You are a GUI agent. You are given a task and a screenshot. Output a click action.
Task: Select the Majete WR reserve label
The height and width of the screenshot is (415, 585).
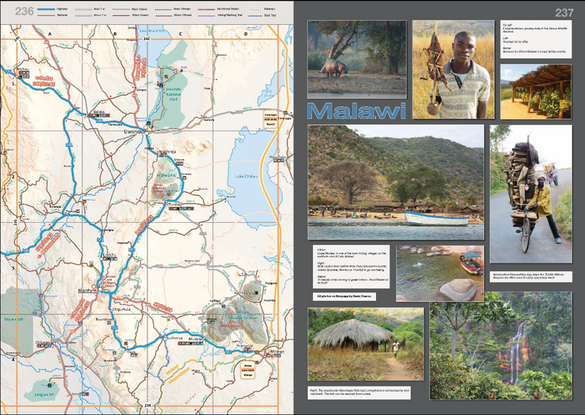(x=14, y=319)
